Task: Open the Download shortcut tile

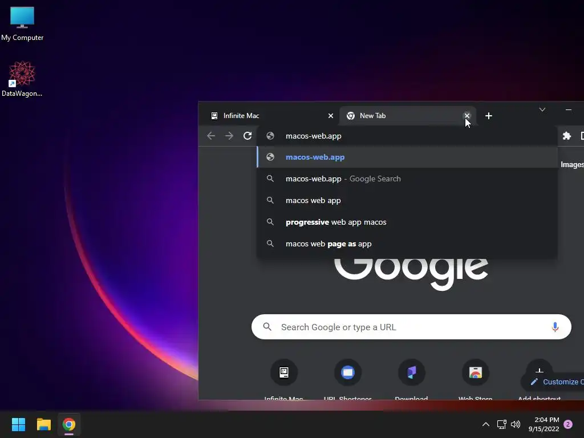Action: [412, 379]
